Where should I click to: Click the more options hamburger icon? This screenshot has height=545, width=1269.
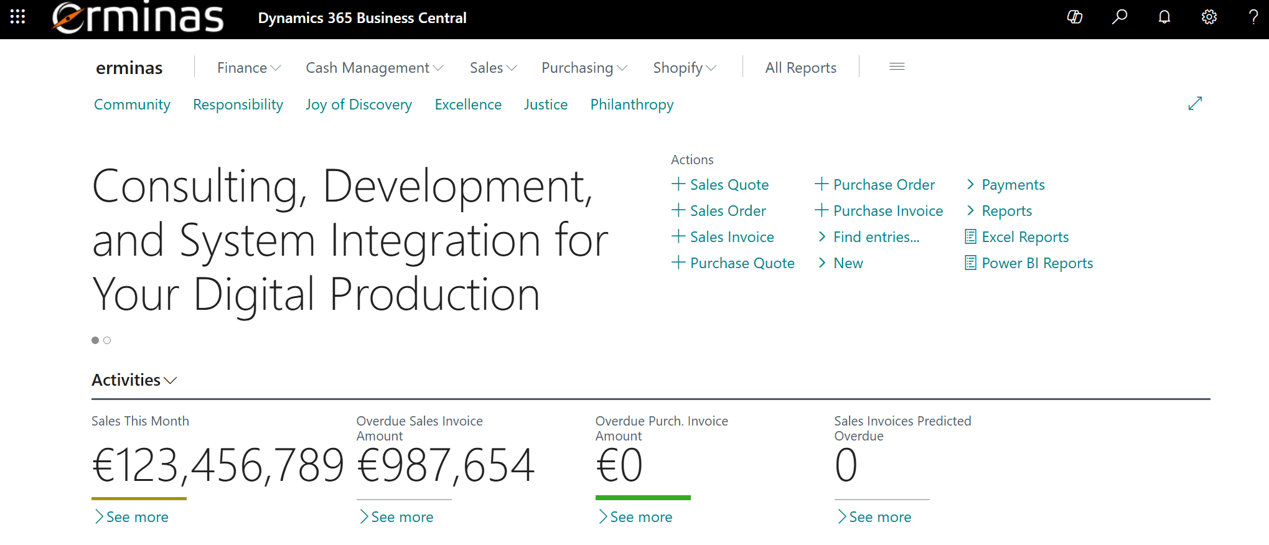point(897,67)
